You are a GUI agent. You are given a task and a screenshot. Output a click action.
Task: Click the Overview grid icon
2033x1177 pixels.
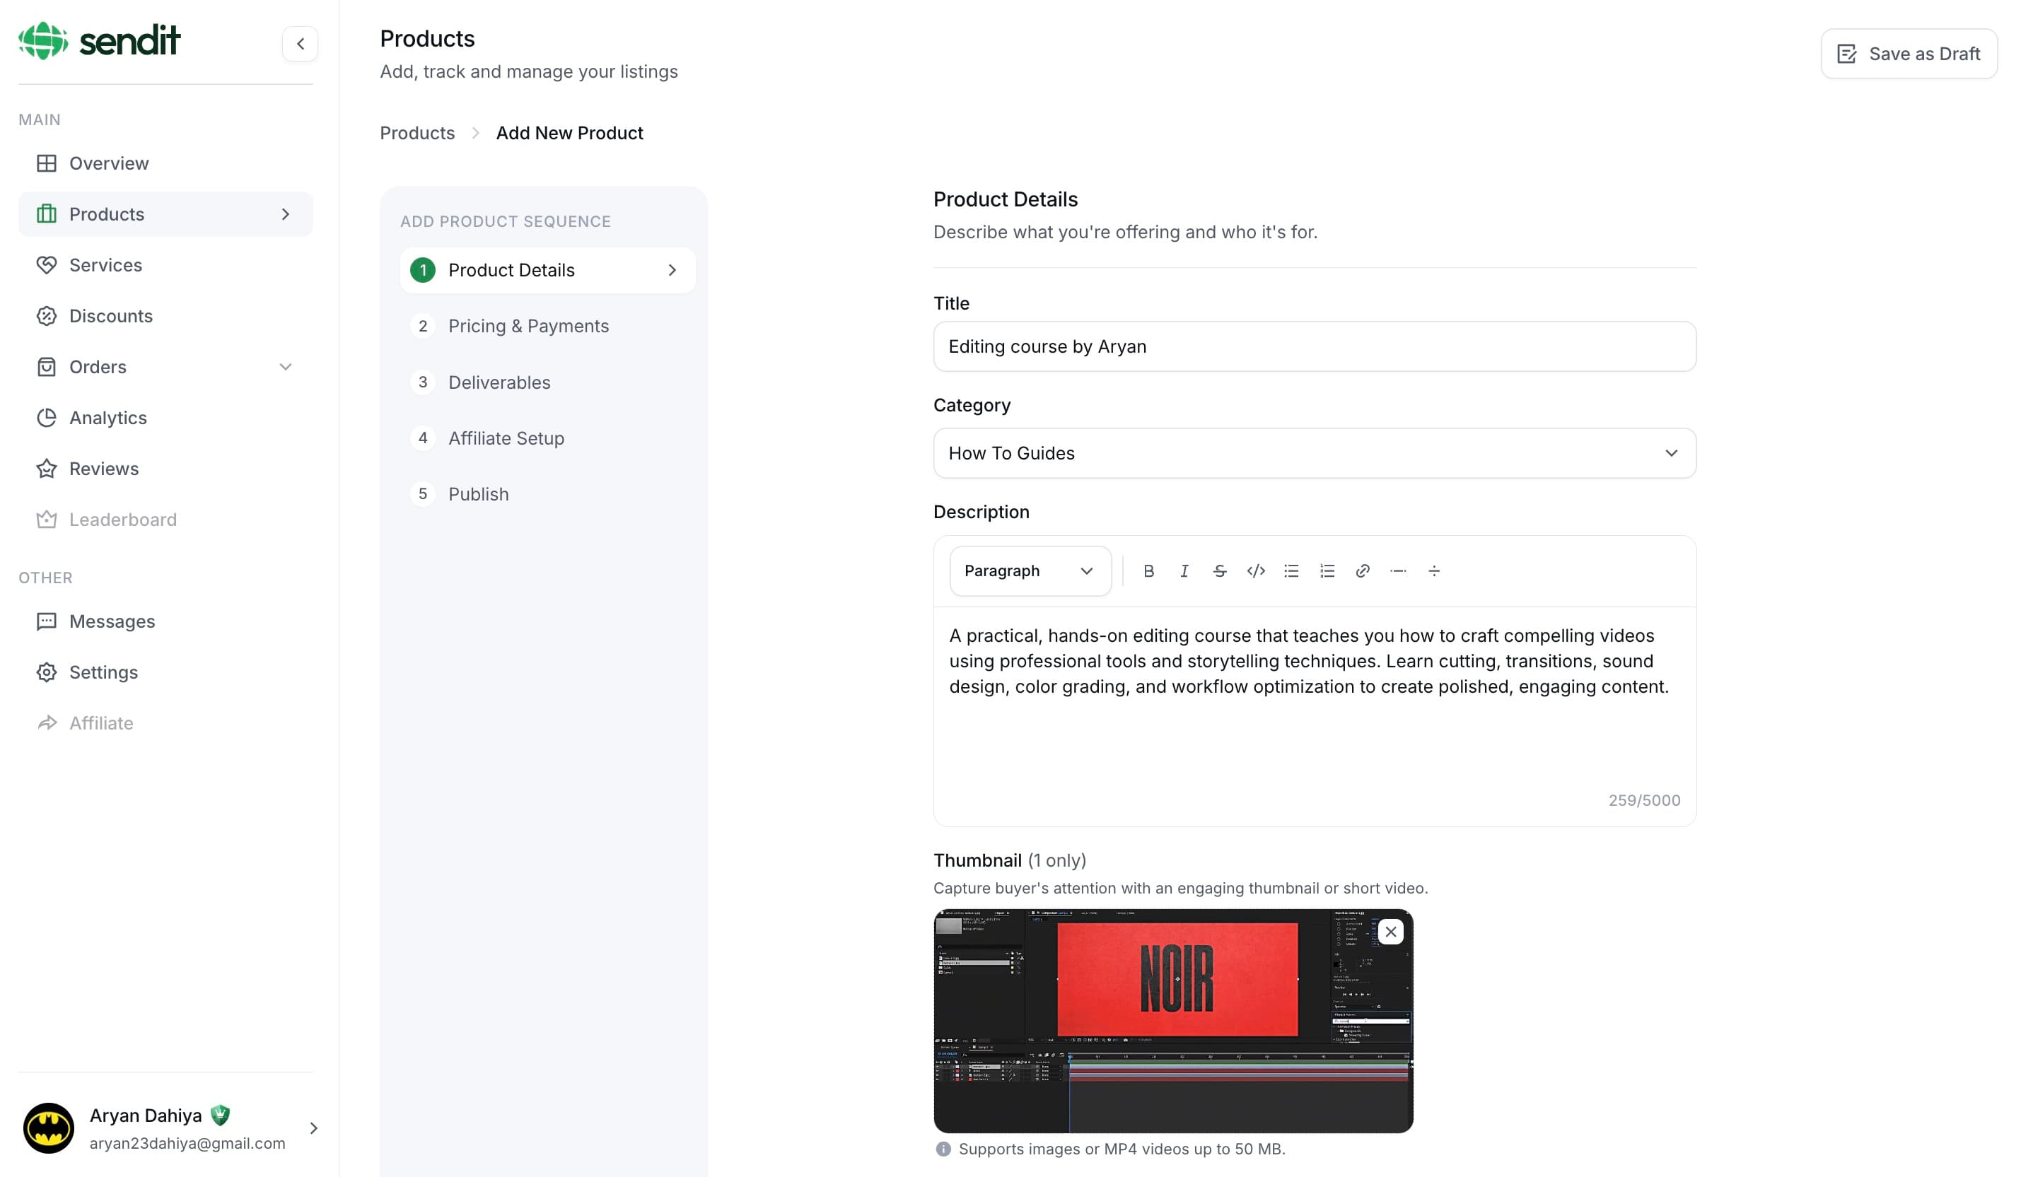pos(47,163)
